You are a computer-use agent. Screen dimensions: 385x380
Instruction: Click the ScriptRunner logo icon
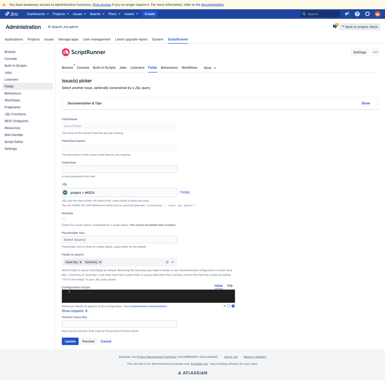pyautogui.click(x=66, y=52)
